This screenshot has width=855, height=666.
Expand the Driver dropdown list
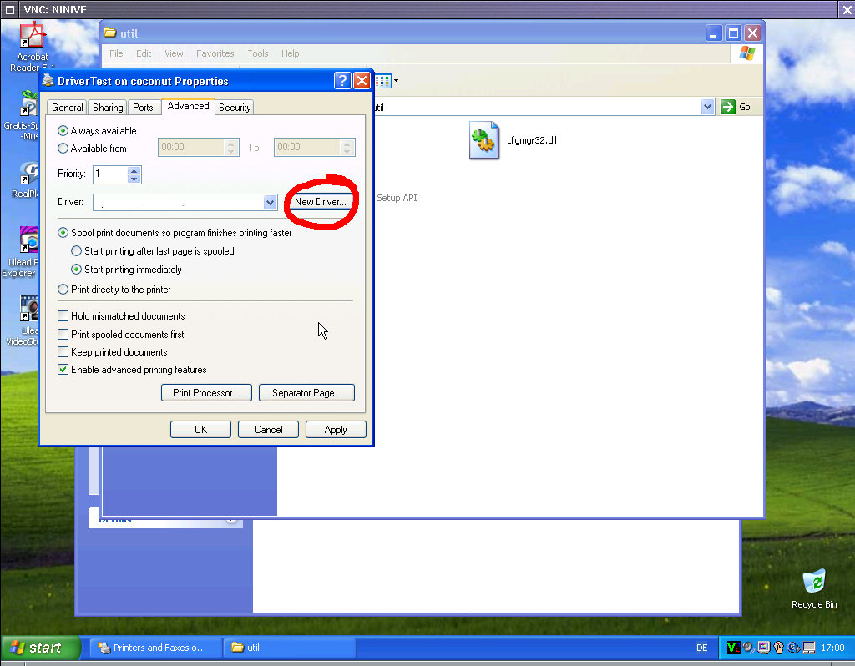coord(270,203)
